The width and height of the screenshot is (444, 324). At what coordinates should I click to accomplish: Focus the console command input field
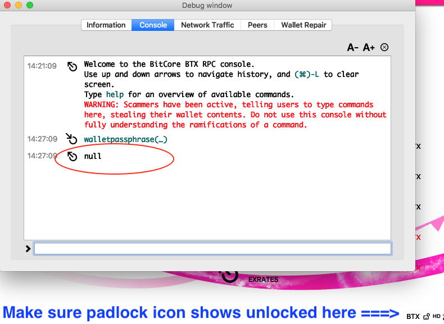pos(212,249)
